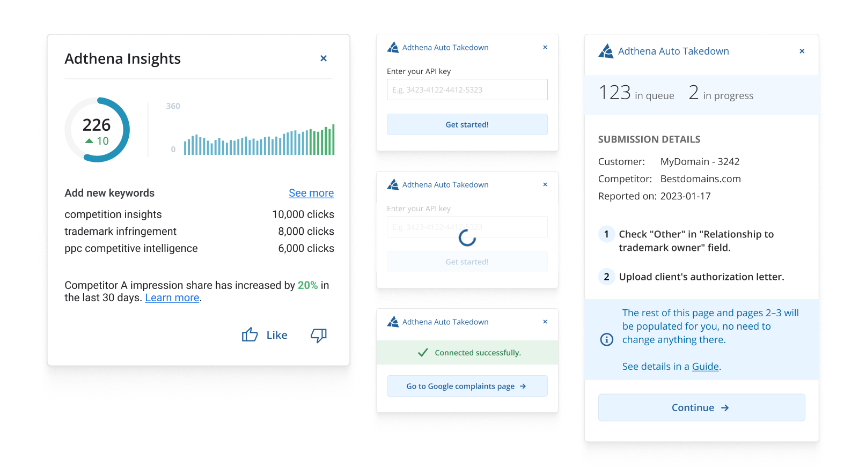The width and height of the screenshot is (866, 476).
Task: Open the See more keywords link
Action: click(x=311, y=193)
